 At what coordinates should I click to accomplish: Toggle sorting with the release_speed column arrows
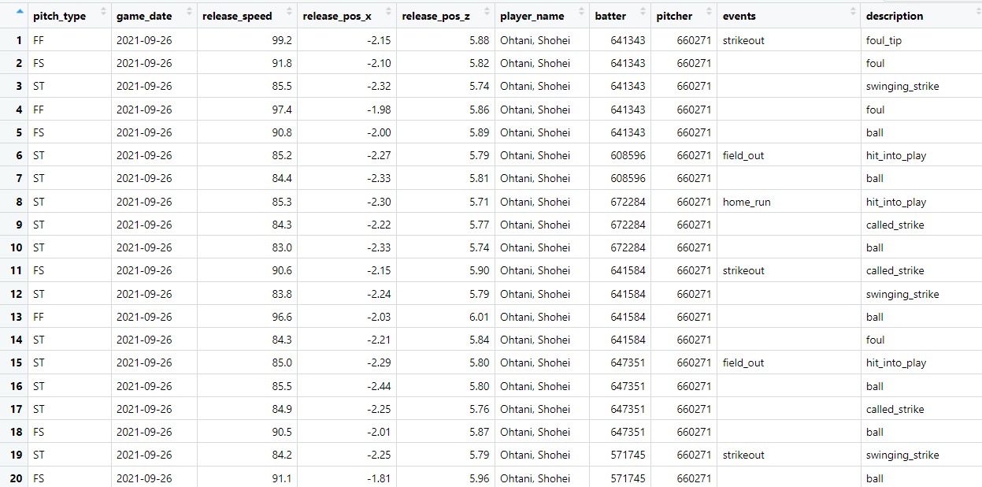tap(289, 13)
